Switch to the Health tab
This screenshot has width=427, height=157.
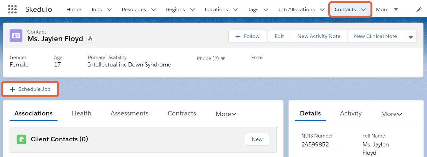pos(81,114)
